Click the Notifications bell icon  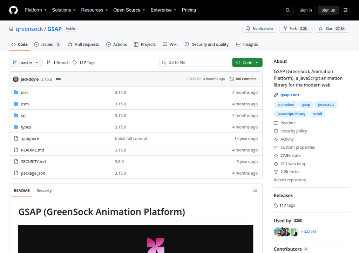pyautogui.click(x=248, y=28)
